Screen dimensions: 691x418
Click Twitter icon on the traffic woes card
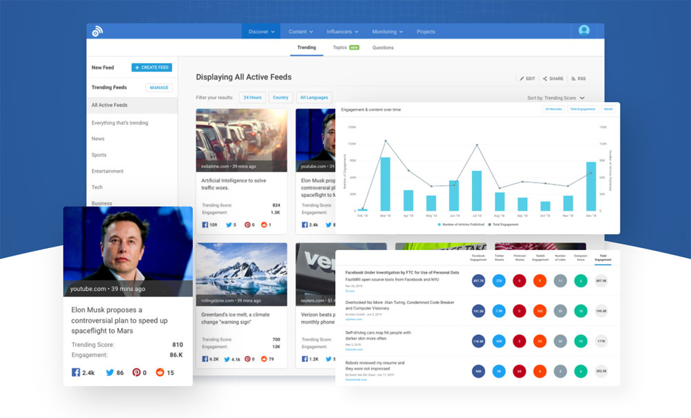coord(229,225)
